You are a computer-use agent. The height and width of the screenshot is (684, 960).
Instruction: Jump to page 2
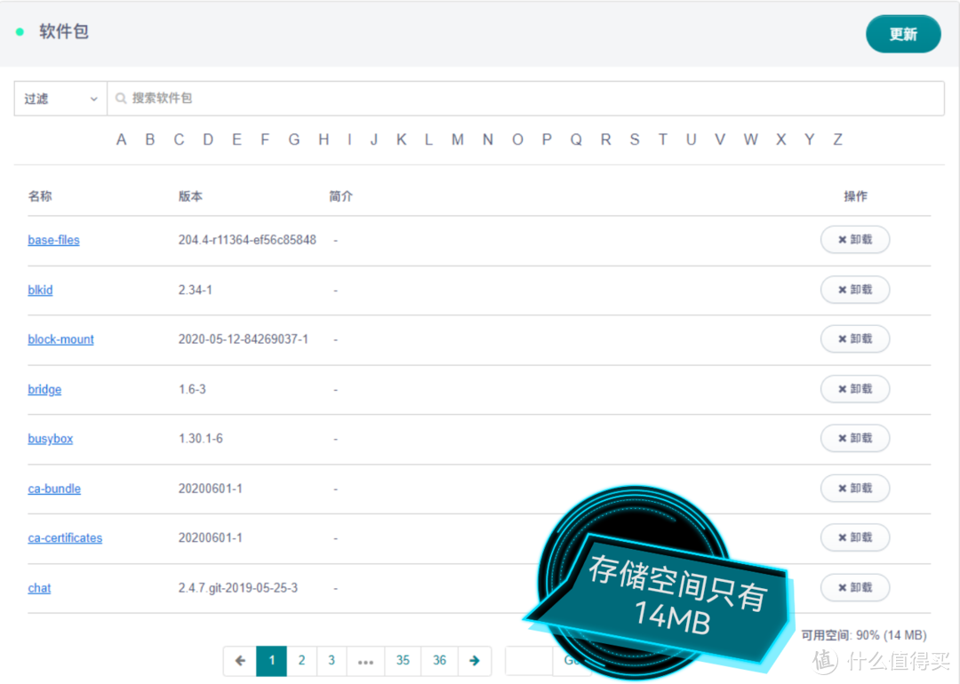(301, 661)
